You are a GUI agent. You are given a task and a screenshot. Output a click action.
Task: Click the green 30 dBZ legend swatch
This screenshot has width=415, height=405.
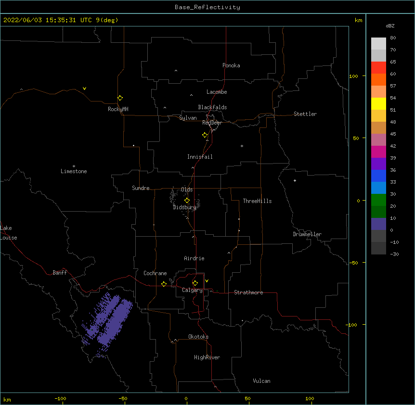coord(378,200)
